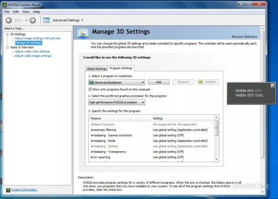
Task: Click the Advanced Settings view icon
Action: [x=46, y=21]
